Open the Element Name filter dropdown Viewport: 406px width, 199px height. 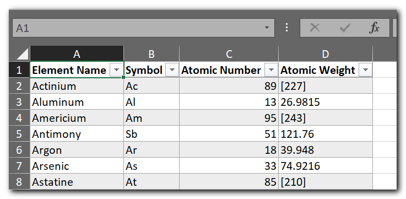(x=117, y=70)
